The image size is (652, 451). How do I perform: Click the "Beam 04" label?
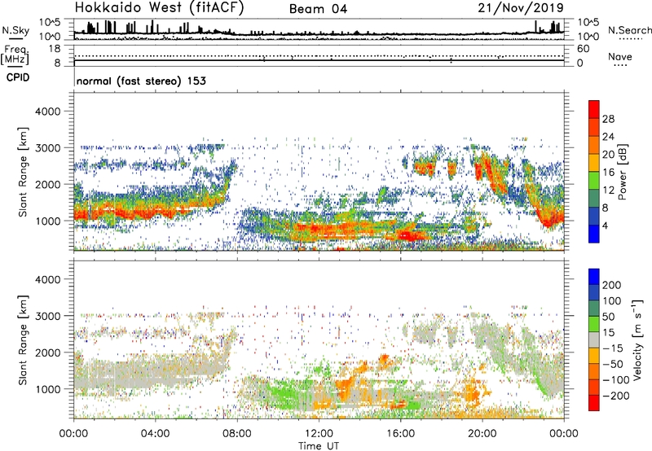pos(318,9)
